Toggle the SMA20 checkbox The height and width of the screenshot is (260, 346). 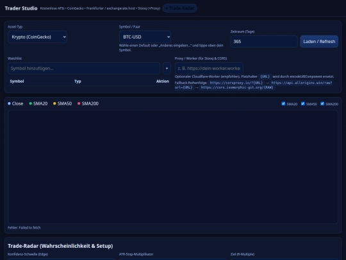283,103
